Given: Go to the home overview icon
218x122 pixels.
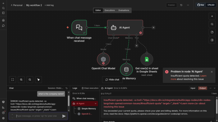Looking at the screenshot, I should coord(3,20).
